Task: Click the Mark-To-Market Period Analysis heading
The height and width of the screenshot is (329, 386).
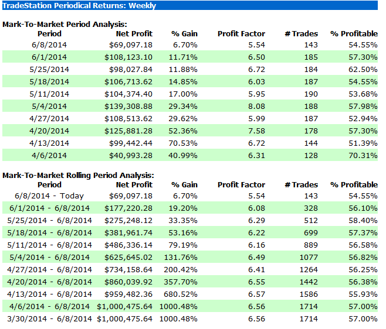Action: 65,25
